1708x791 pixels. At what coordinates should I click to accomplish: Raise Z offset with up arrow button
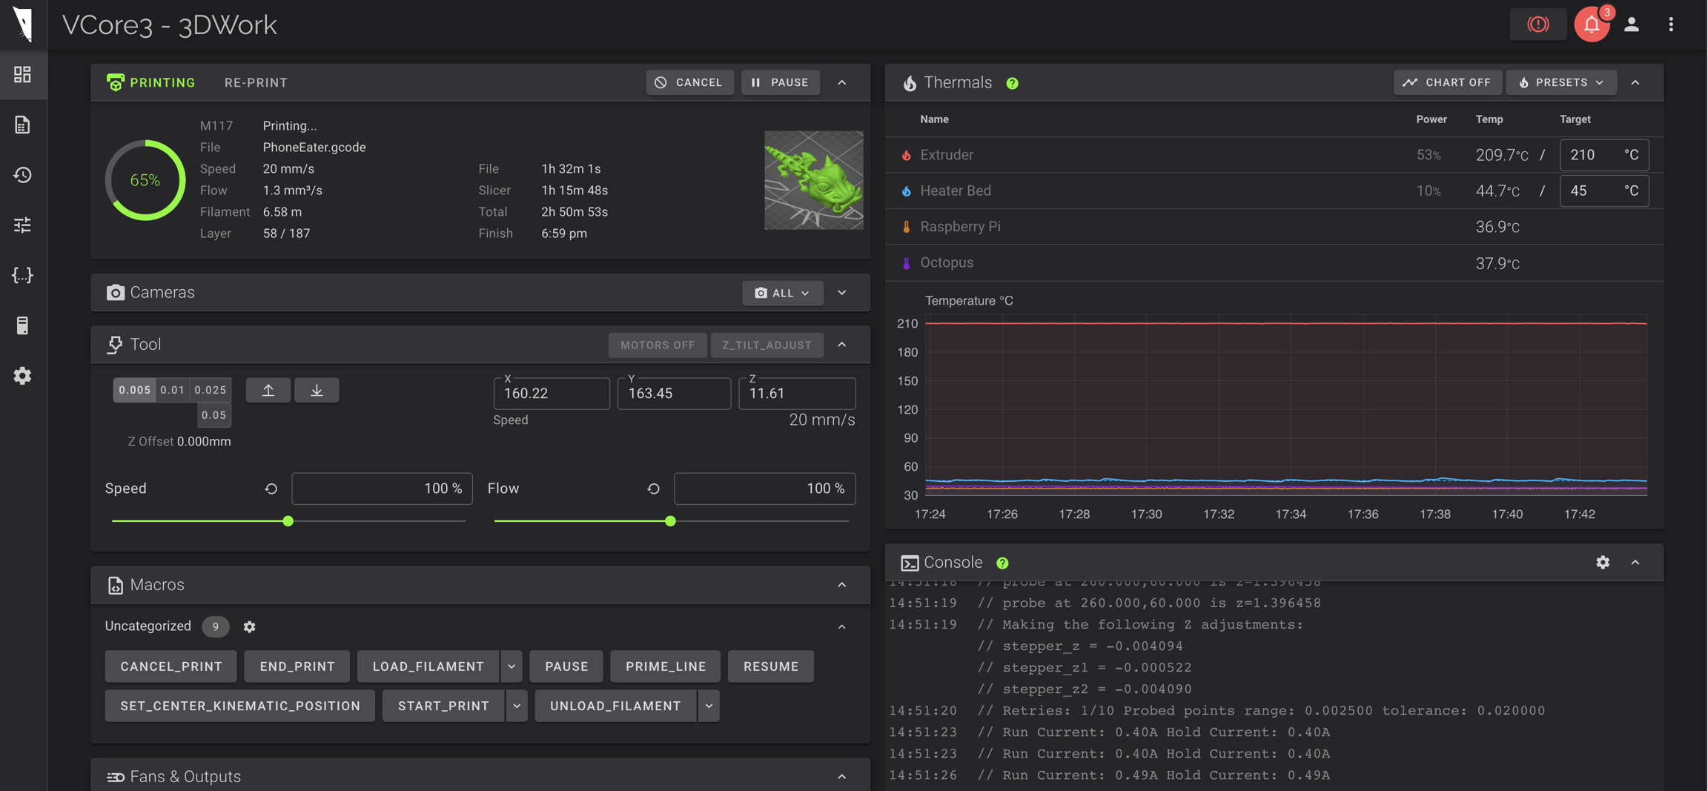pyautogui.click(x=268, y=390)
